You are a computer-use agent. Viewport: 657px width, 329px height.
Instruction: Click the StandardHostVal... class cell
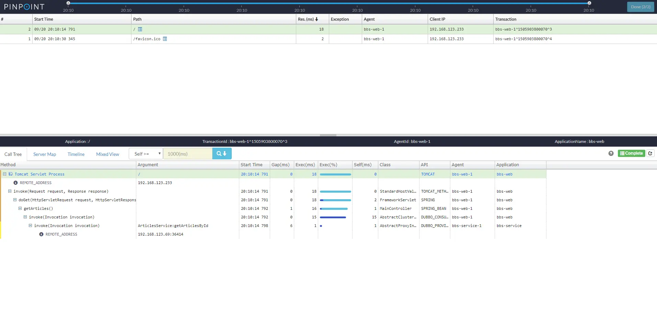(398, 191)
